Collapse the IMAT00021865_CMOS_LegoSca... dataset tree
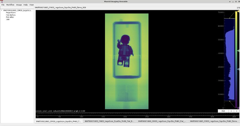The image size is (240, 126). tap(2, 10)
